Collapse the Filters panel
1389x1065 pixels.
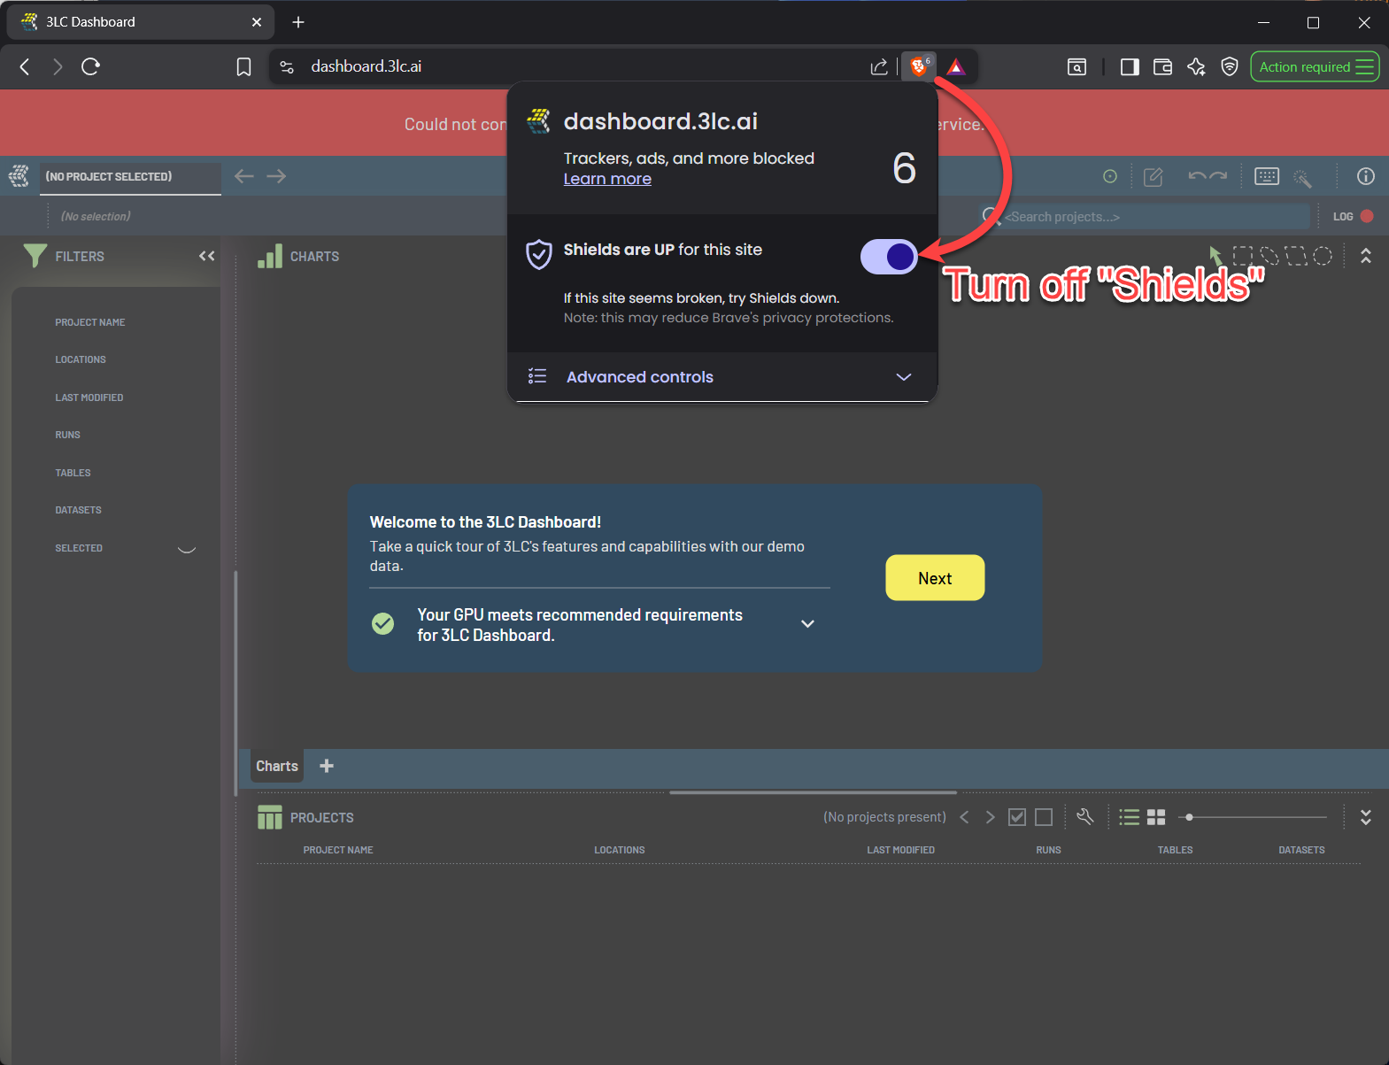(207, 256)
